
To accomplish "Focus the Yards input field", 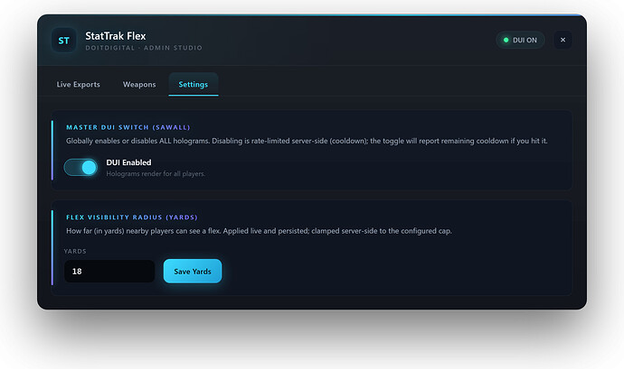I will (109, 272).
